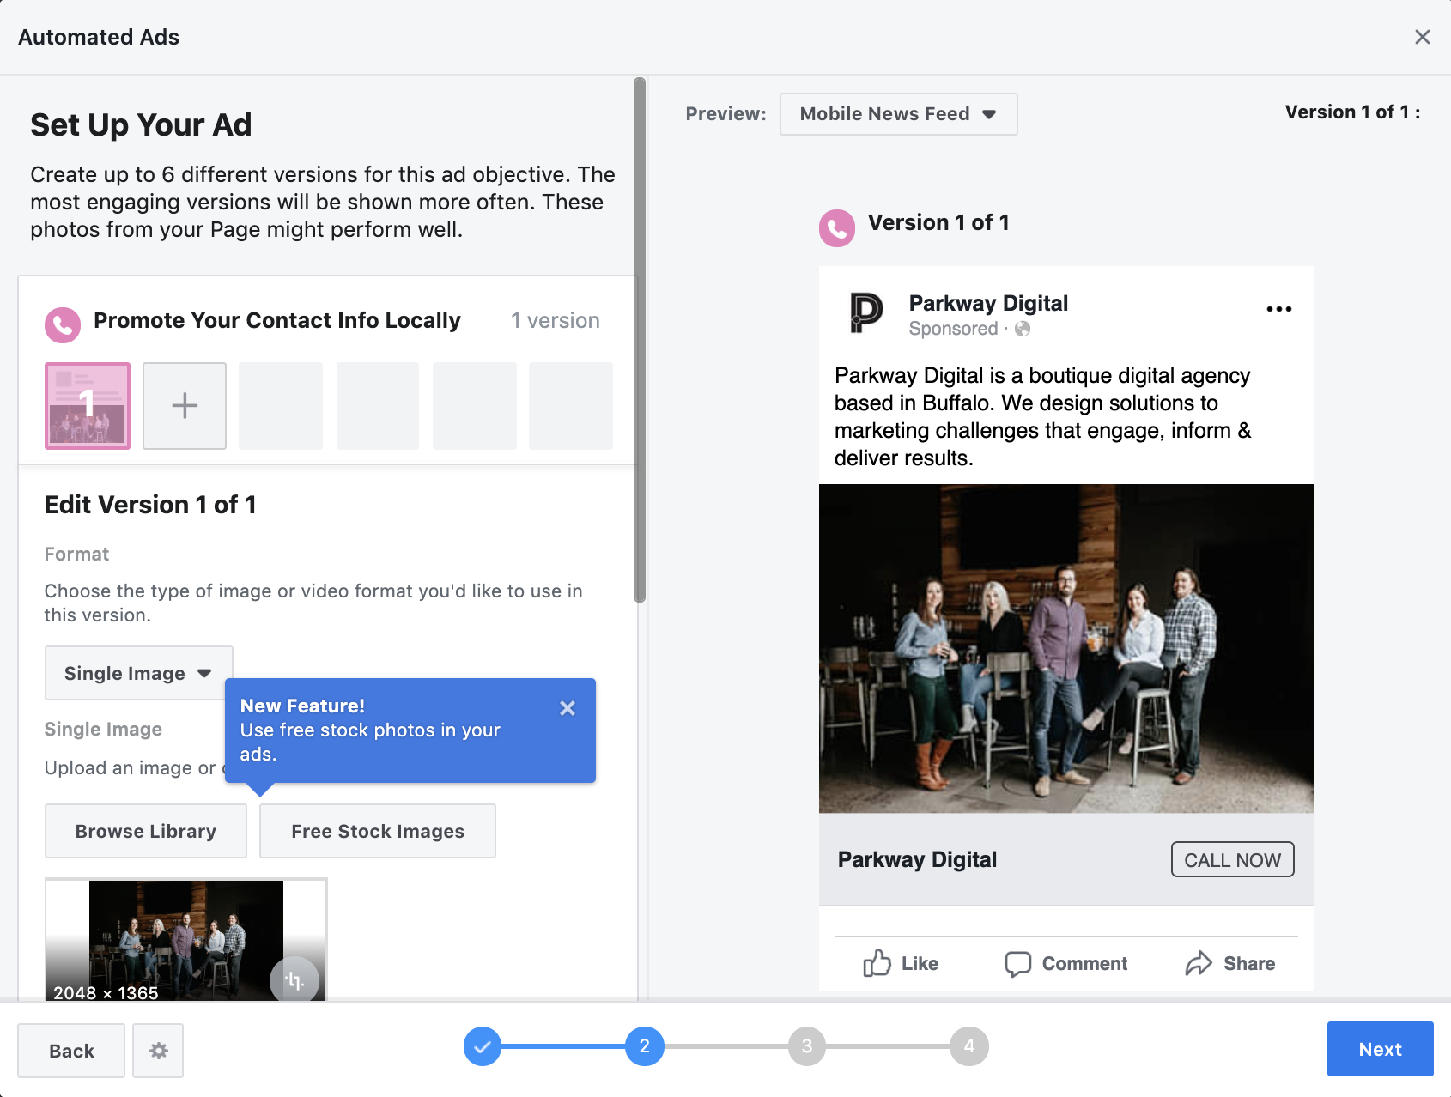The image size is (1451, 1097).
Task: Click the 'Sponsored' label in the preview
Action: pyautogui.click(x=953, y=329)
